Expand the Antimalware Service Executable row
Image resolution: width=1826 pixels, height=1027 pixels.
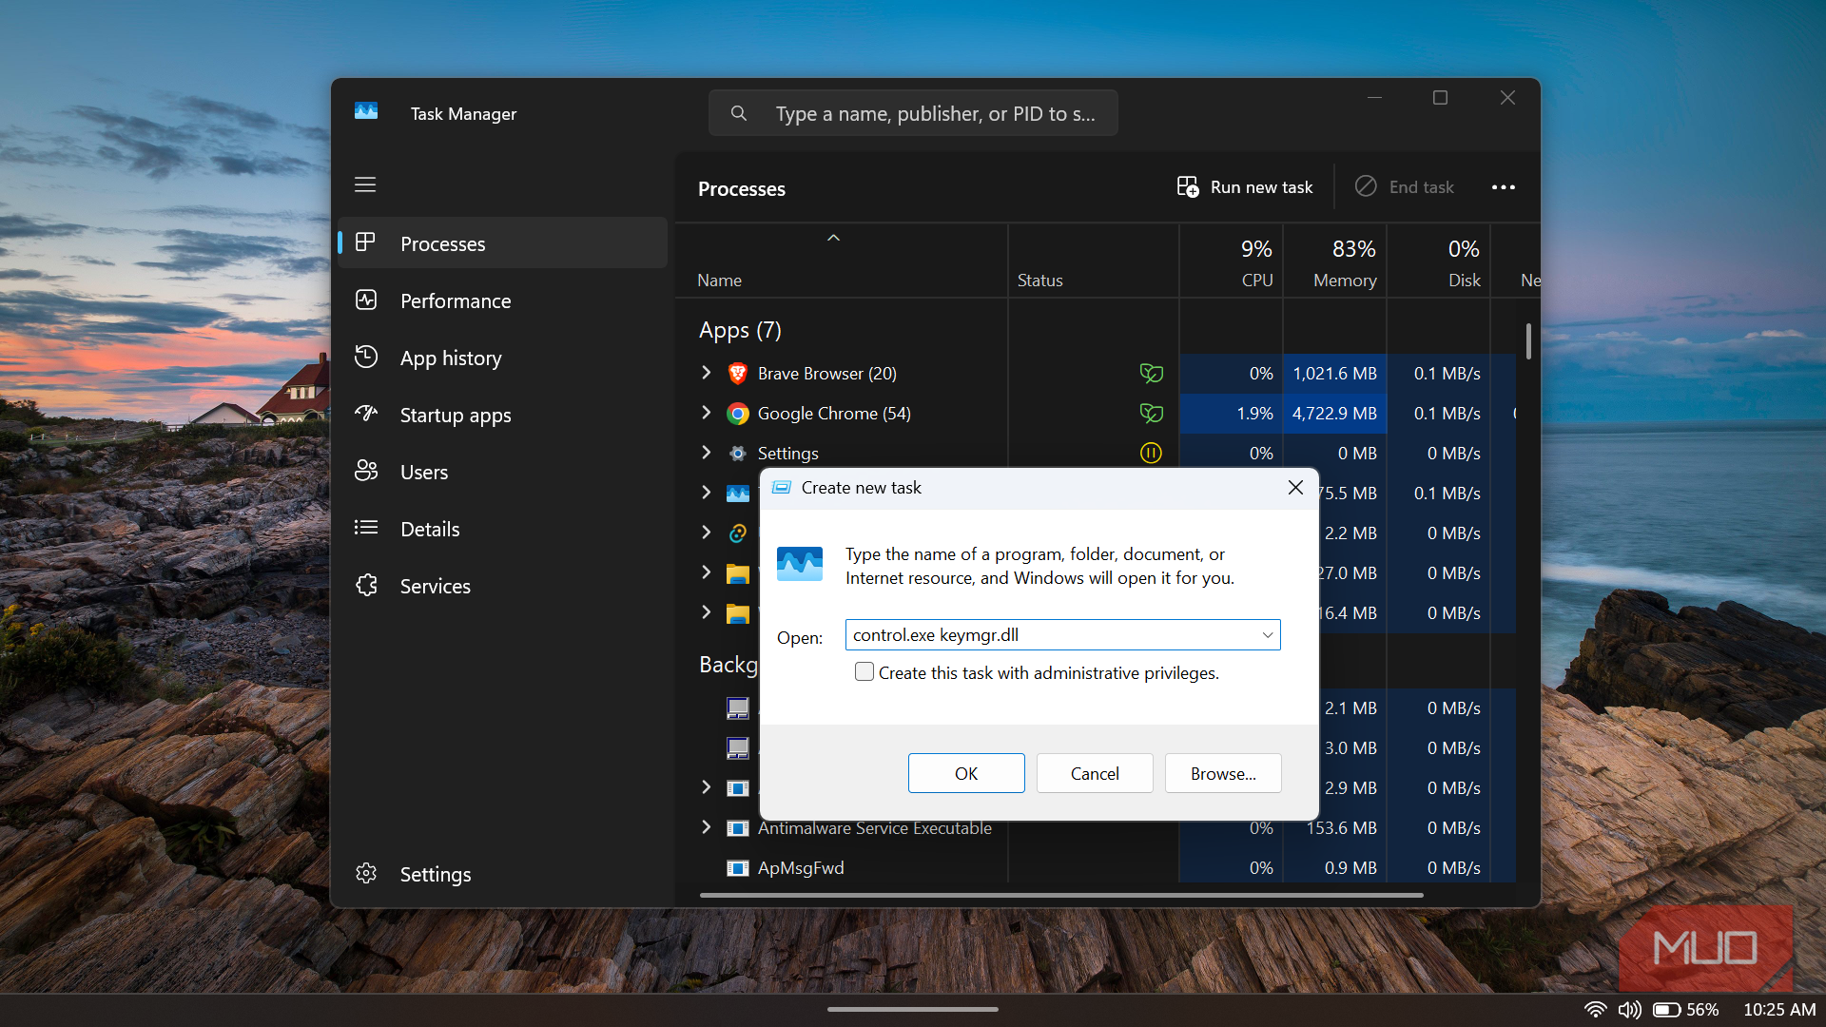(x=706, y=827)
